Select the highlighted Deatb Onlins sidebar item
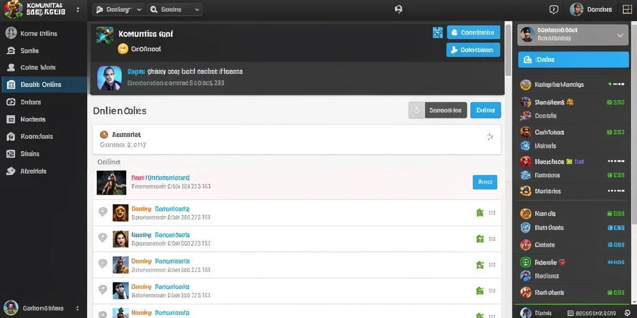Viewport: 637px width, 318px height. pos(44,84)
